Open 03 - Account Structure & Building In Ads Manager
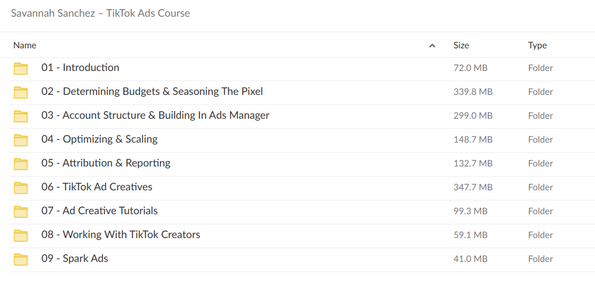Screen dimensions: 595x284 (155, 116)
